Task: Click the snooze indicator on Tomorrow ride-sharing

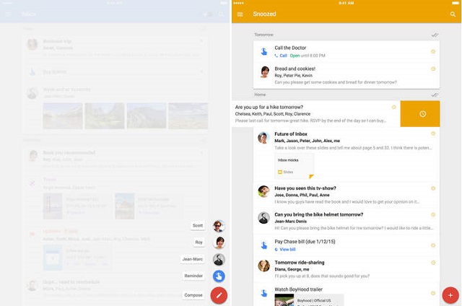Action: (433, 263)
